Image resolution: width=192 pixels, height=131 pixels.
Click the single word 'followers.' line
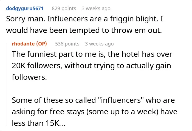click(29, 77)
